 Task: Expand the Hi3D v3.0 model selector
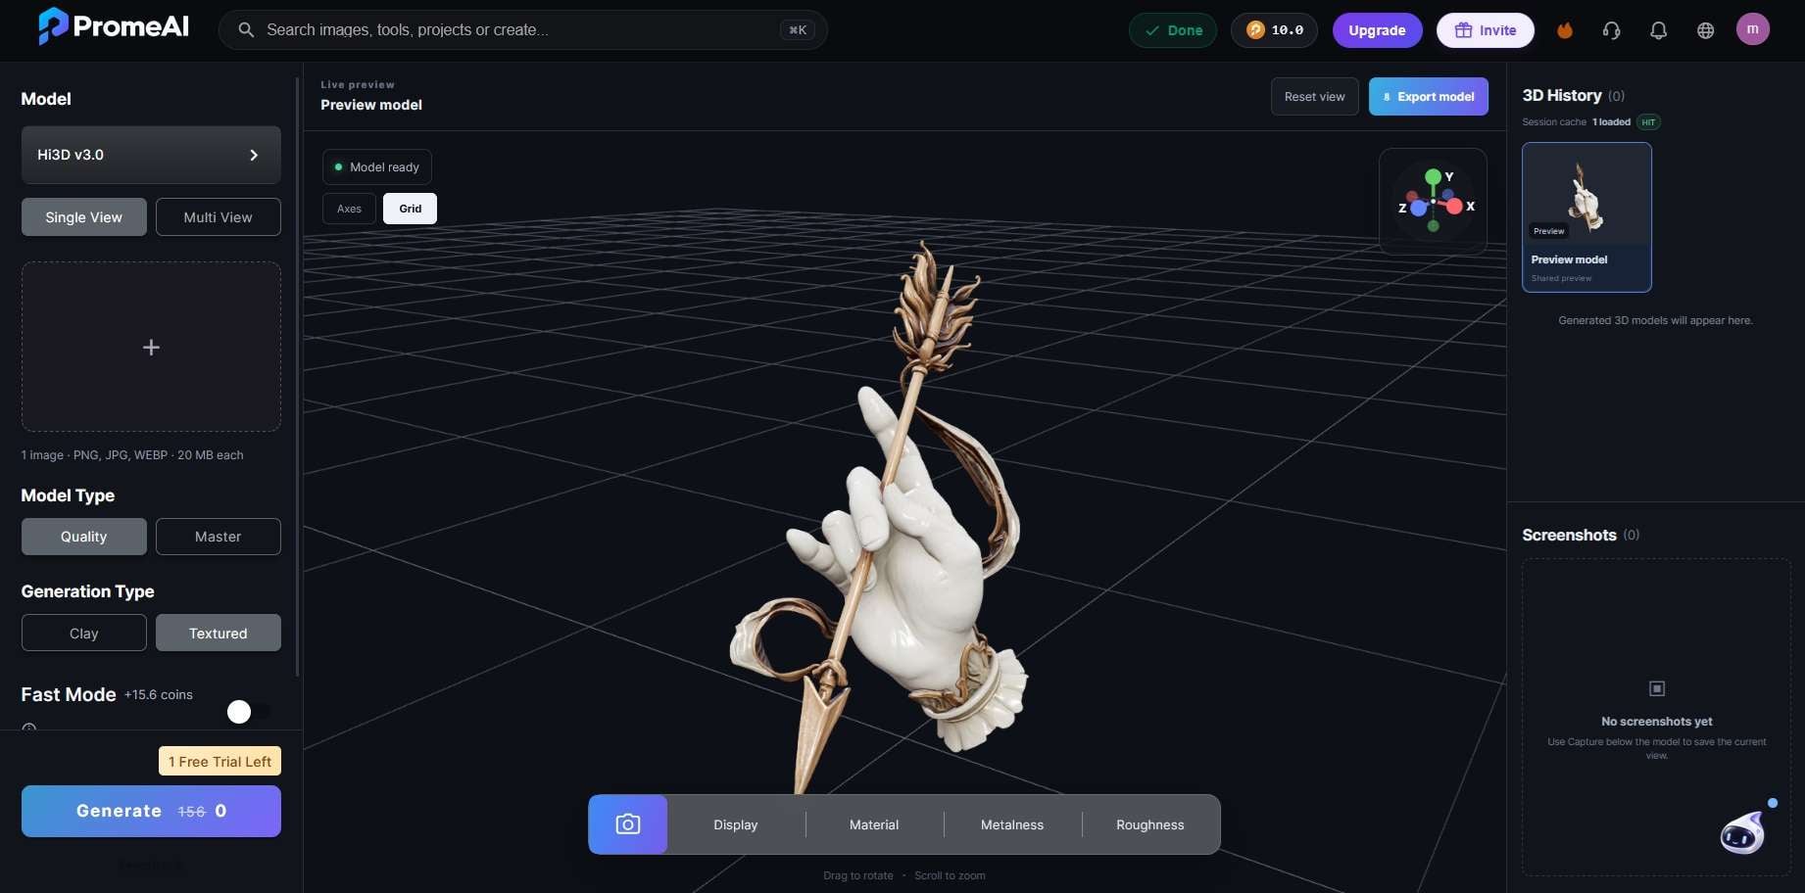click(151, 155)
